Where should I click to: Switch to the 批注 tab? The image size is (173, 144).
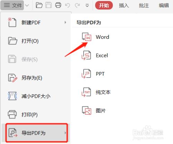(144, 6)
